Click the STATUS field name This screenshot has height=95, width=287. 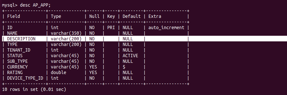[x=15, y=56]
